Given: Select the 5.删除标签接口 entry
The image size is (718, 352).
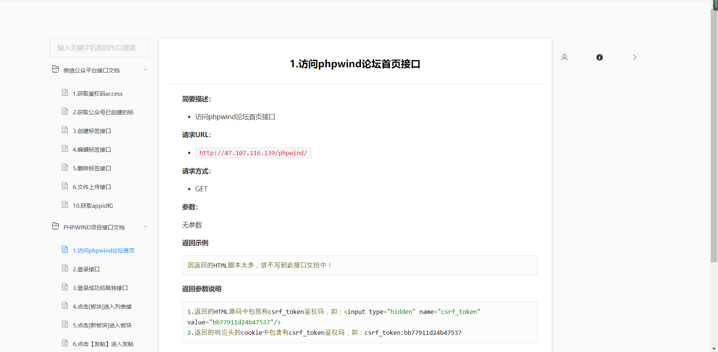Looking at the screenshot, I should [x=91, y=168].
